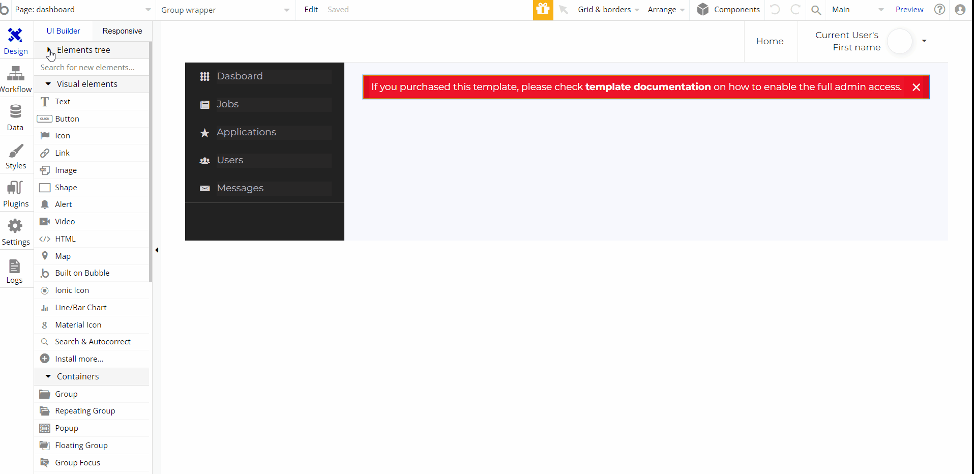
Task: Select the Search & Autocorrect element
Action: (92, 342)
